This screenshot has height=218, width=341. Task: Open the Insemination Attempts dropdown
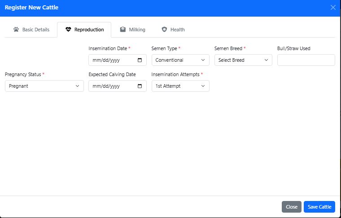[x=180, y=86]
